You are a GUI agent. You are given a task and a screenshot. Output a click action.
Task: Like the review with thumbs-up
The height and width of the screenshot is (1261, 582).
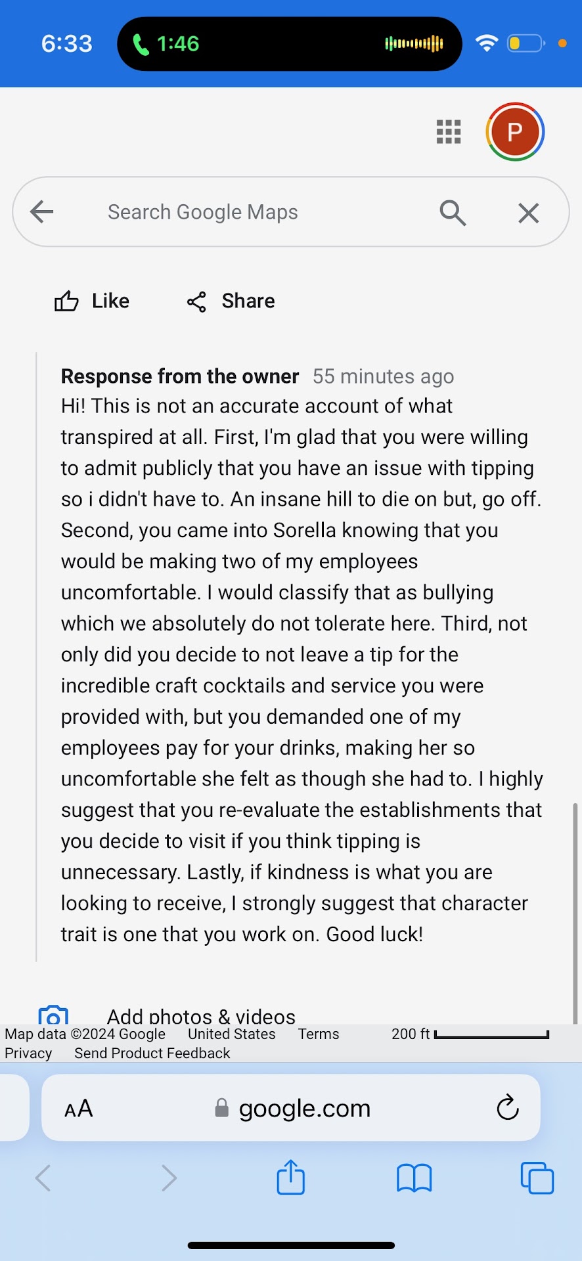92,301
